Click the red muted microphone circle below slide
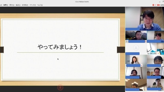Screen dimensions: 164x92 [x=60, y=87]
